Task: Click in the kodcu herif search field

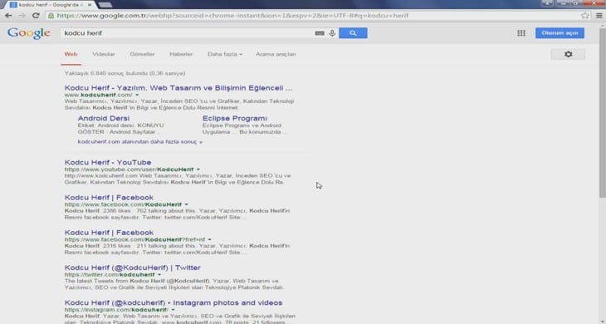Action: coord(188,33)
